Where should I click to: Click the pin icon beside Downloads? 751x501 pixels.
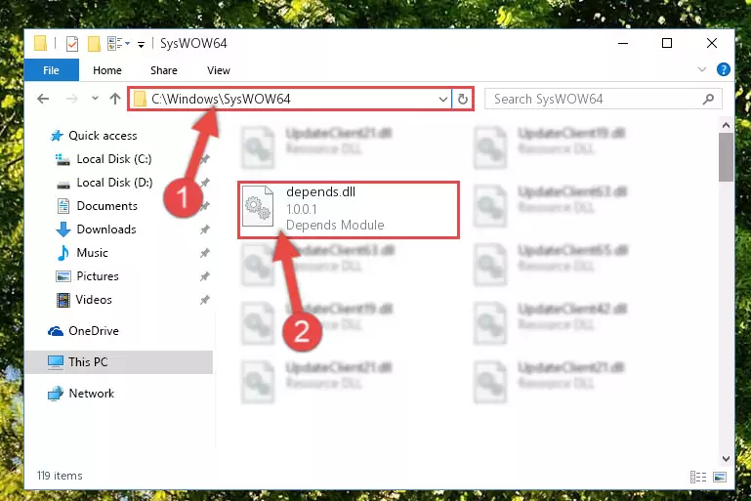pos(205,230)
